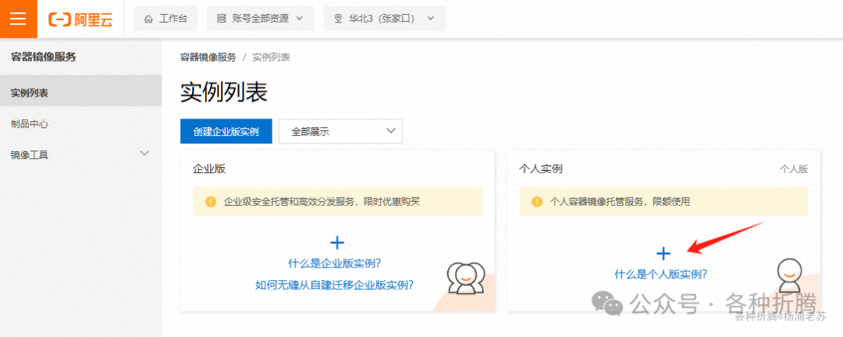Image resolution: width=843 pixels, height=337 pixels.
Task: Click the 创建企业版实例 button
Action: [226, 131]
